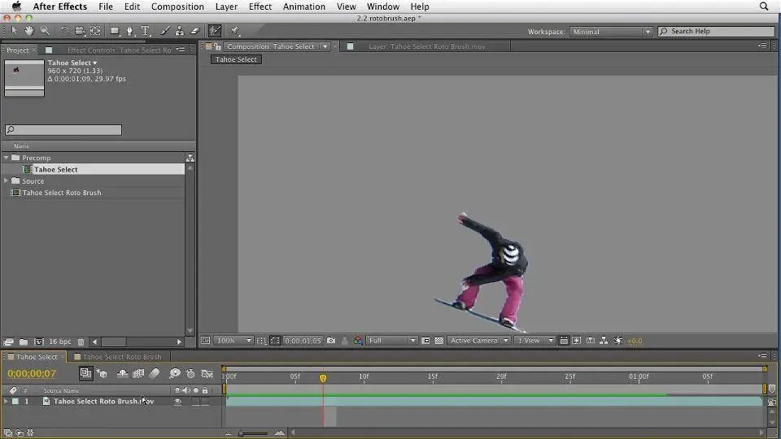Screen dimensions: 781x439
Task: Select the Zoom magnifier tool
Action: tap(45, 31)
